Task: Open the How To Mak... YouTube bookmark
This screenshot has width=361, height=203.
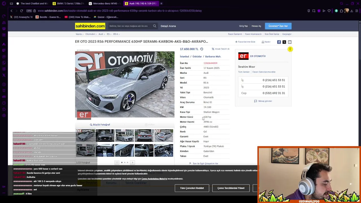Action: (x=77, y=17)
